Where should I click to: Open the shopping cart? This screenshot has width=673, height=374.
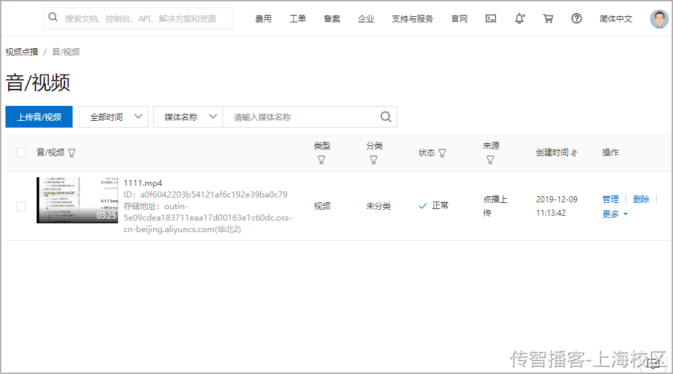pos(547,18)
